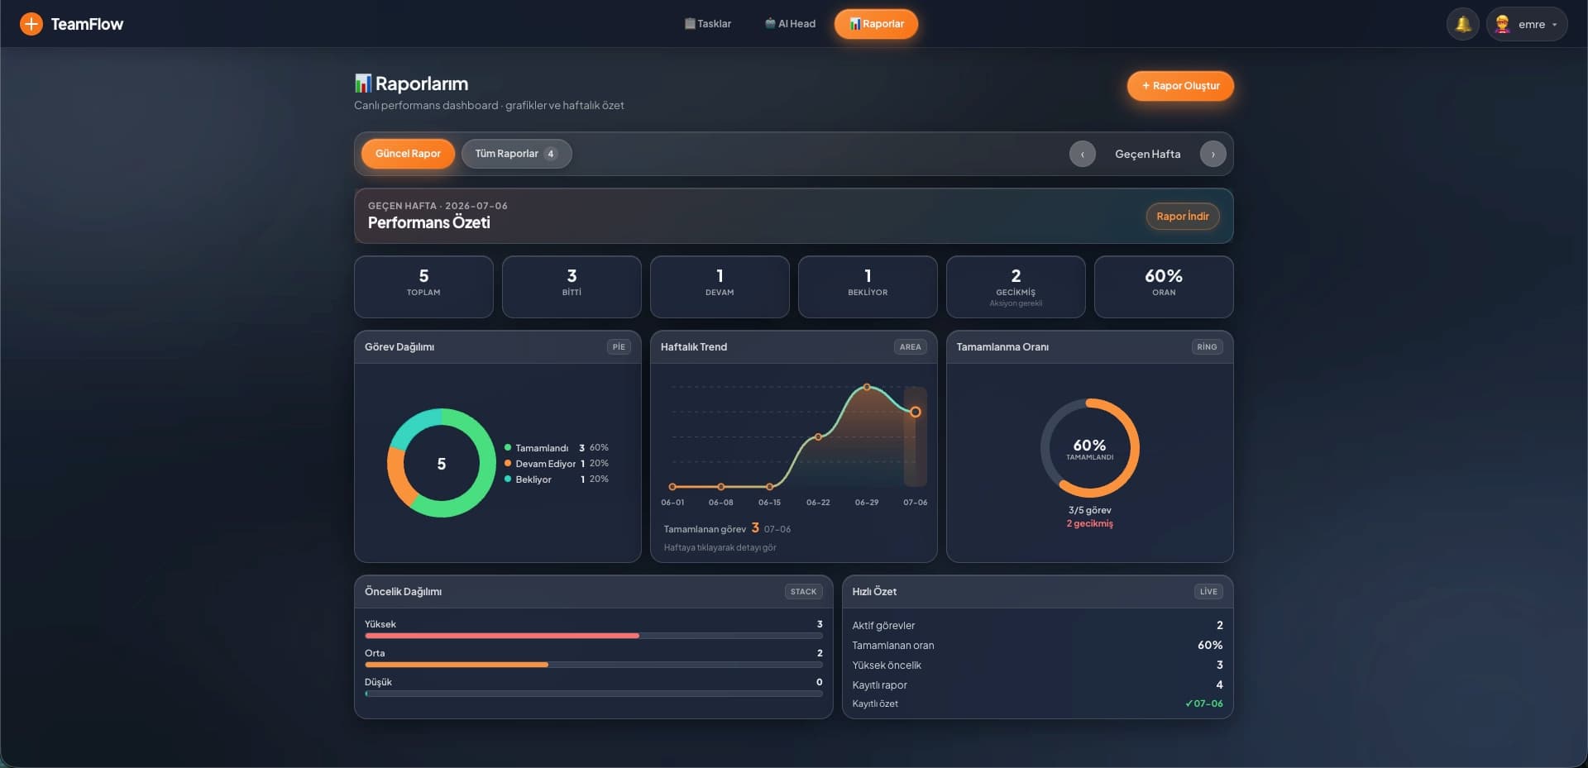Click the emre user avatar icon
The width and height of the screenshot is (1588, 768).
coord(1502,24)
